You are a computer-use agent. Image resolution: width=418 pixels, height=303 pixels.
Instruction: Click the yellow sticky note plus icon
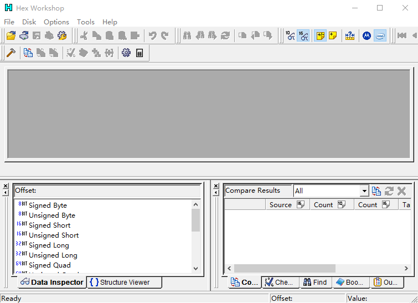[333, 35]
